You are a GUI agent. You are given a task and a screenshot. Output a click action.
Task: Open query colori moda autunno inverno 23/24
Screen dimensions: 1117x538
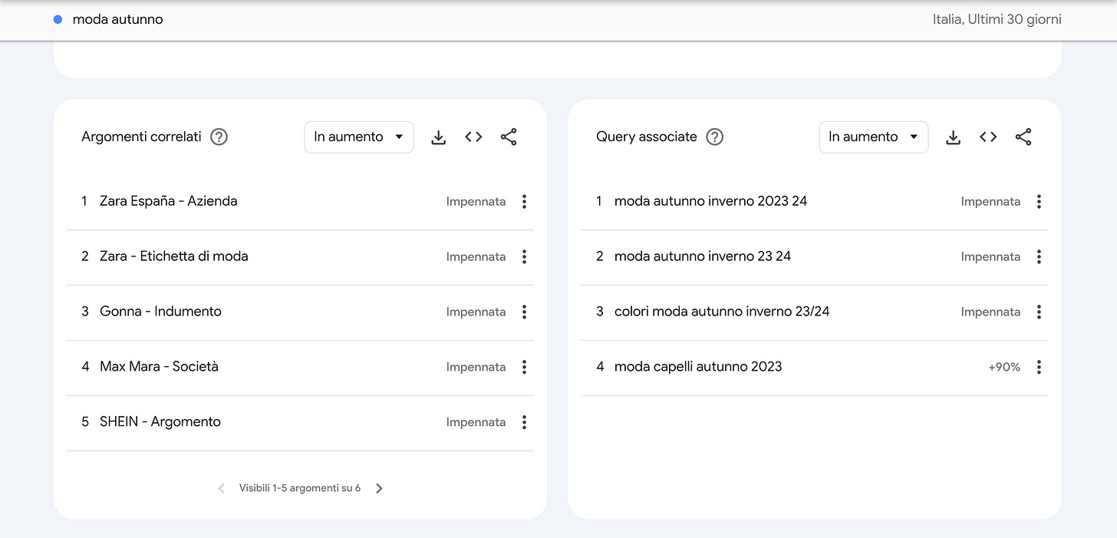[x=721, y=312]
